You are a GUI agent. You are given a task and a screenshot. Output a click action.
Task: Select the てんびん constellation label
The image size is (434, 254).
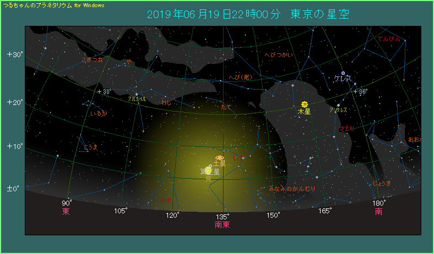pyautogui.click(x=389, y=39)
